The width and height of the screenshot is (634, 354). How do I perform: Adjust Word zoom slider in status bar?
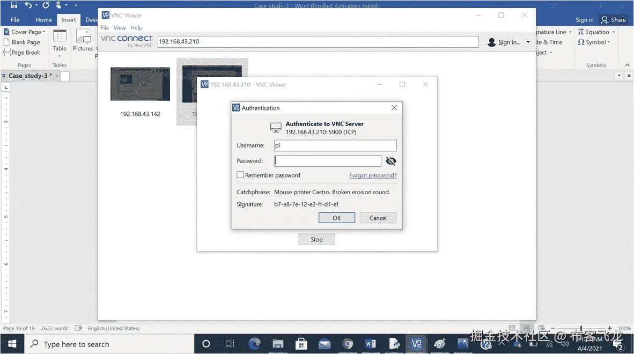pyautogui.click(x=581, y=328)
